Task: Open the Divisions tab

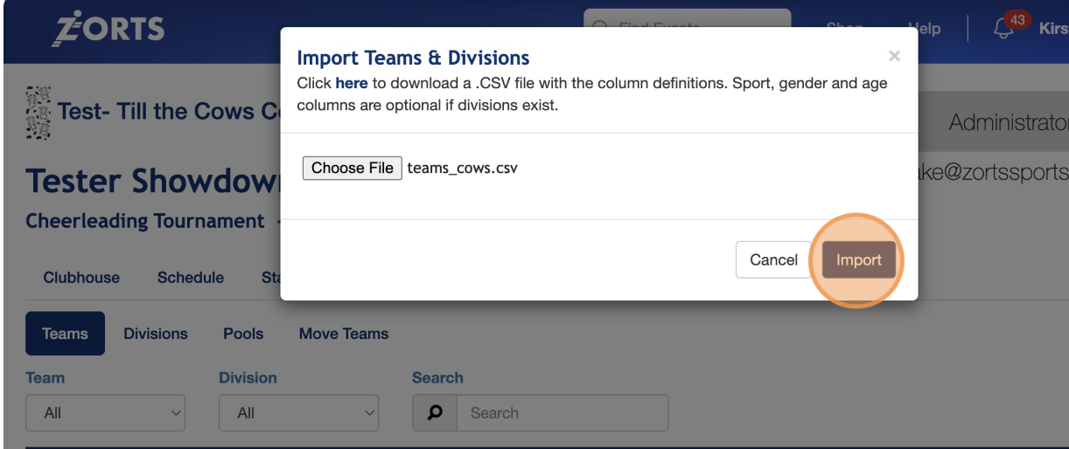Action: (156, 334)
